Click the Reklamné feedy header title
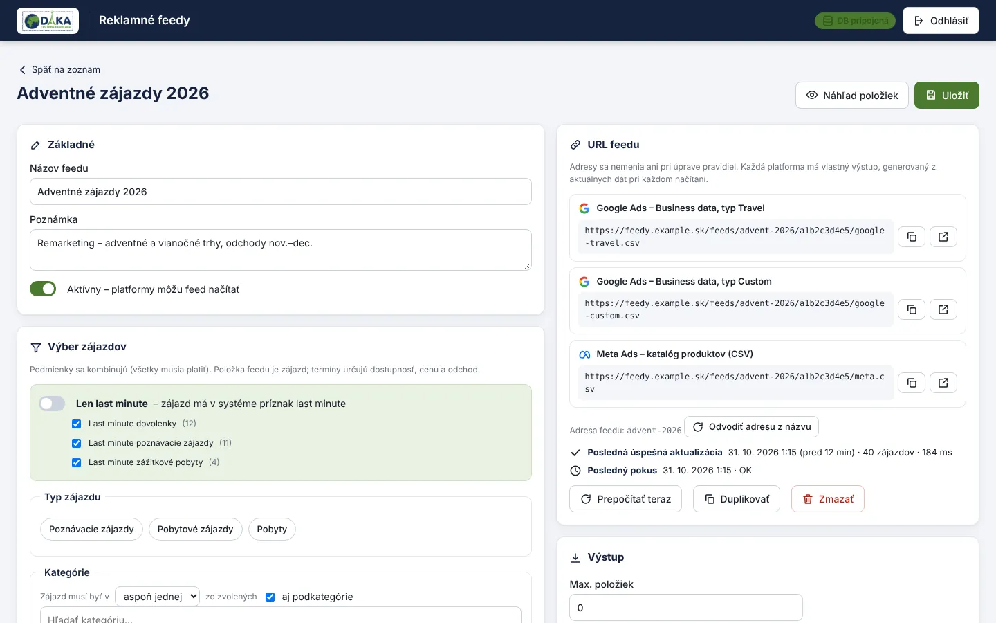 pos(145,21)
